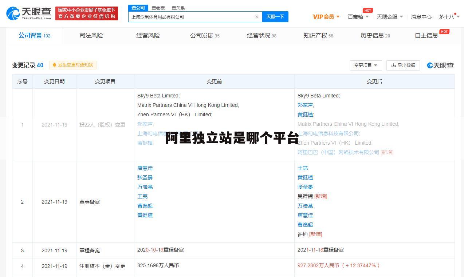Viewport: 464px width, 277px height.
Task: Click 变更日期 column header
Action: coord(54,81)
